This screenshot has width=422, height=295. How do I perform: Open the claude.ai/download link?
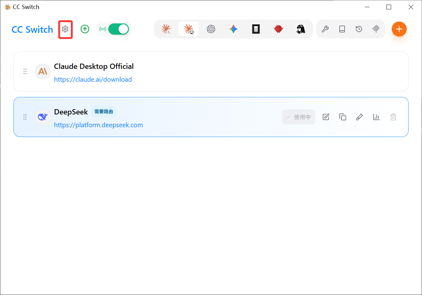(93, 80)
